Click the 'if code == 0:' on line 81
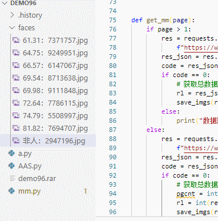Image resolution: width=218 pixels, height=221 pixels. 185,75
